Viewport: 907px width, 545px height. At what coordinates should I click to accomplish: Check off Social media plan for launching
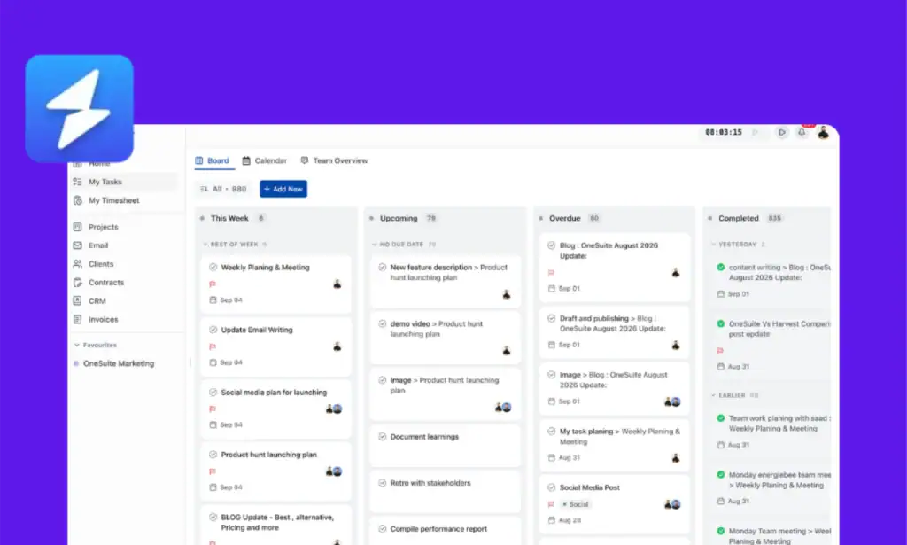pos(213,393)
